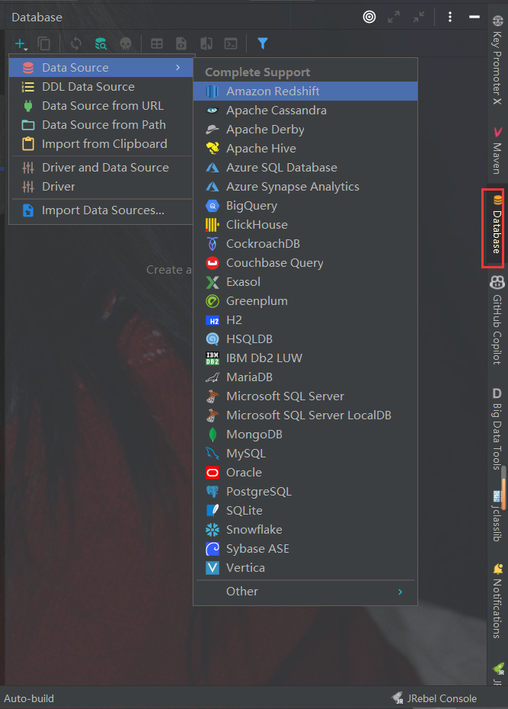Click the JRebel rocket side icon
The image size is (508, 709).
(x=498, y=669)
